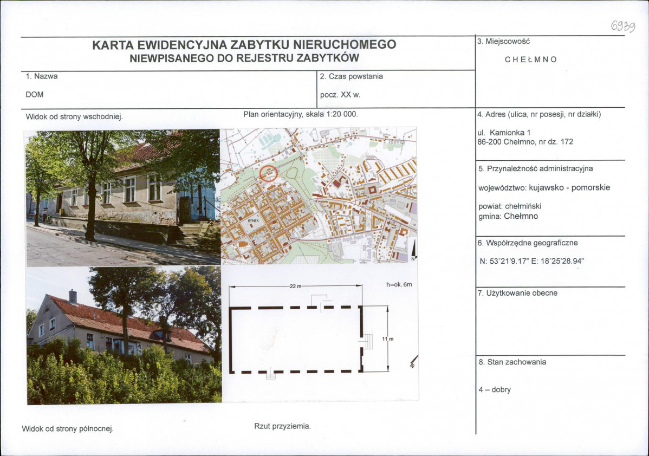Select the '2. Czas powstania' label

point(352,76)
